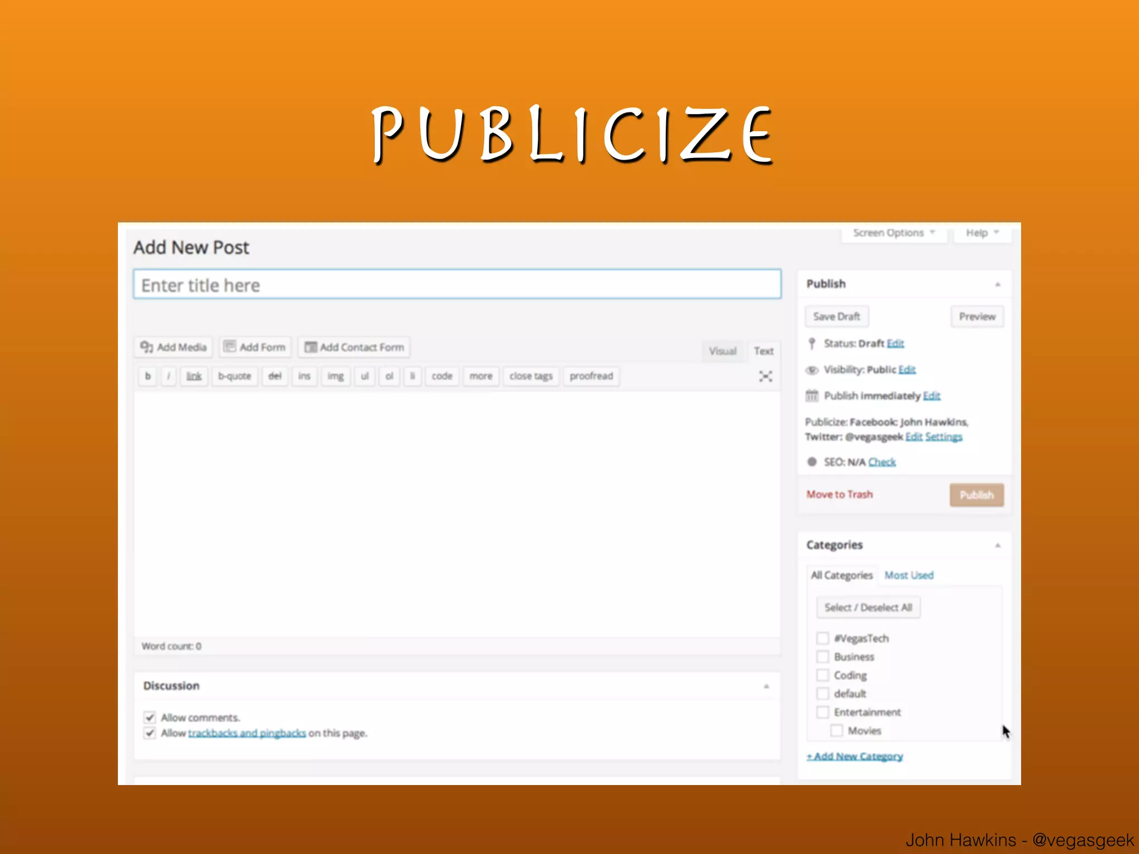Click the Add Contact Form button
Screen dimensions: 1139x854
[354, 347]
